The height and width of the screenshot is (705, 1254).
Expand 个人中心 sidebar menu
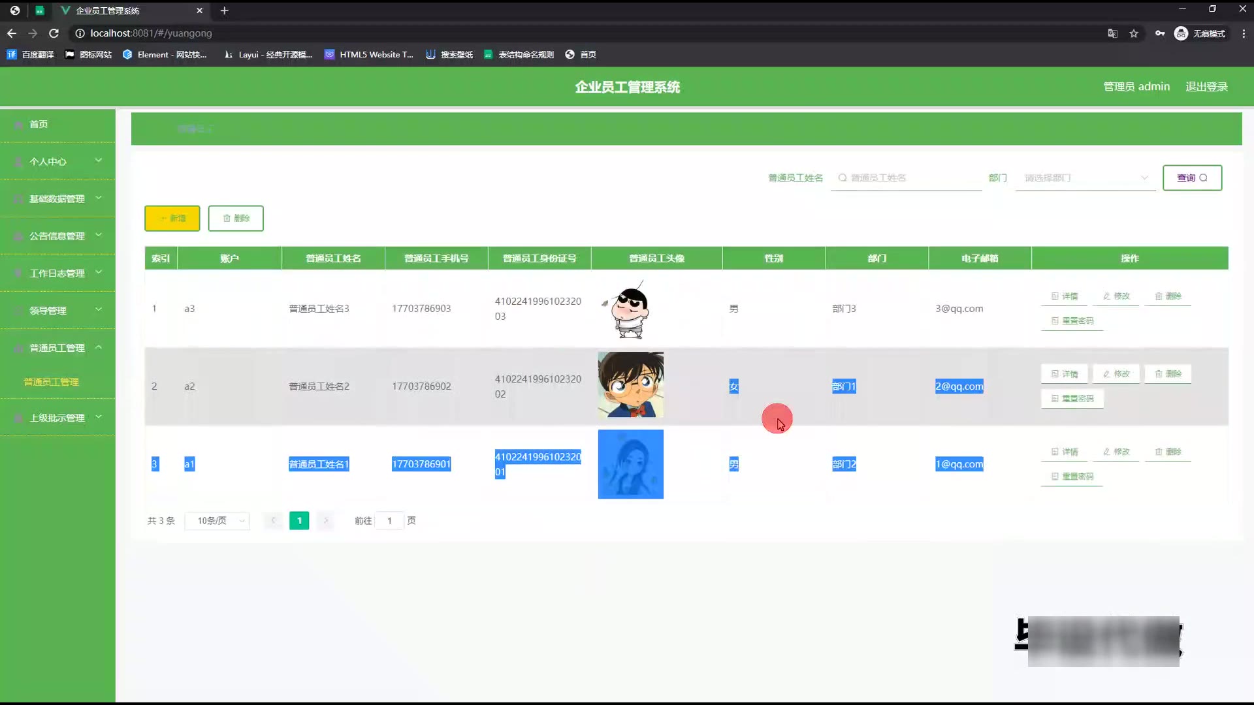pos(57,161)
